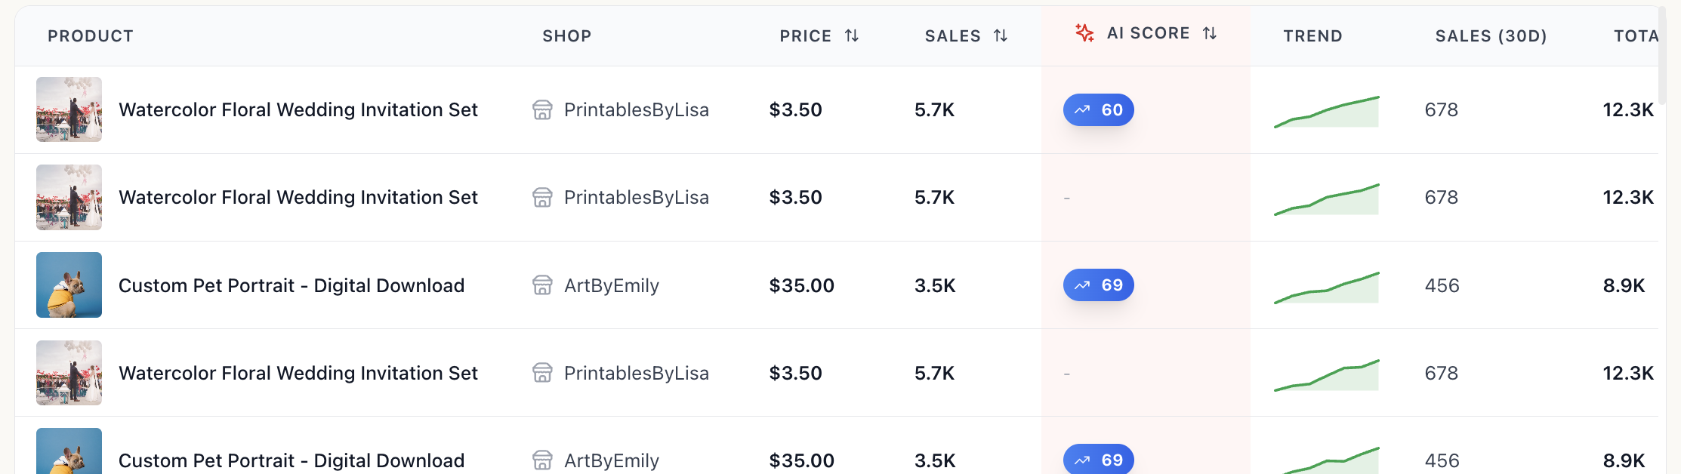Click shop icon beside first PrintablesByLisa
The height and width of the screenshot is (474, 1681).
tap(542, 110)
